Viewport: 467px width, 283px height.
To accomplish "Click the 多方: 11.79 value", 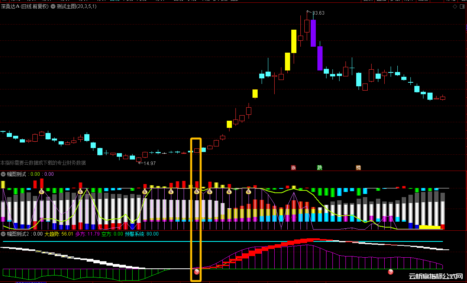I will coord(87,234).
